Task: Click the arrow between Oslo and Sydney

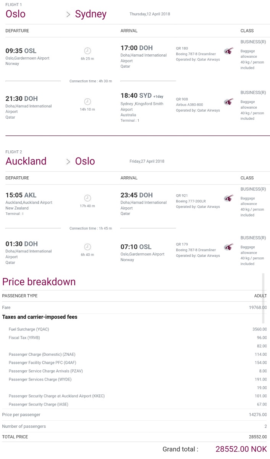Action: click(68, 15)
